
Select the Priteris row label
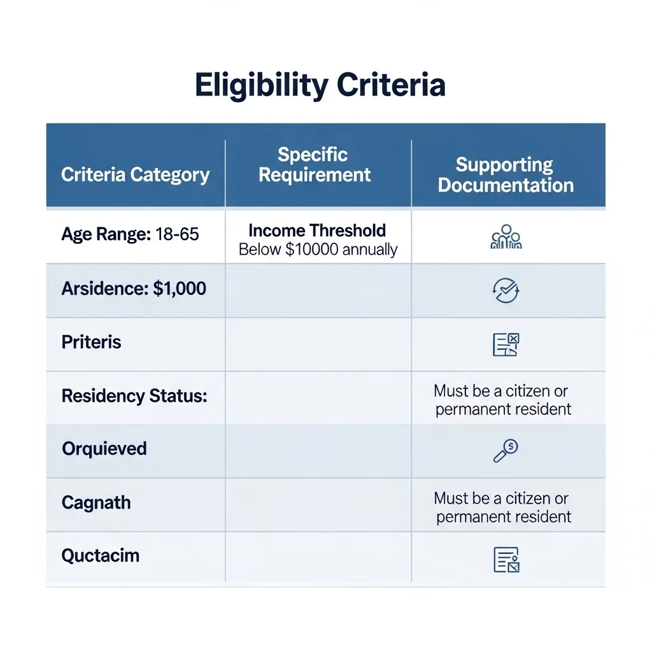pyautogui.click(x=91, y=342)
